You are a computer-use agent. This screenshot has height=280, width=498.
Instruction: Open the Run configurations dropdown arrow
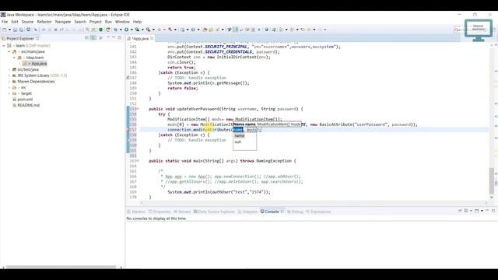tap(132, 30)
